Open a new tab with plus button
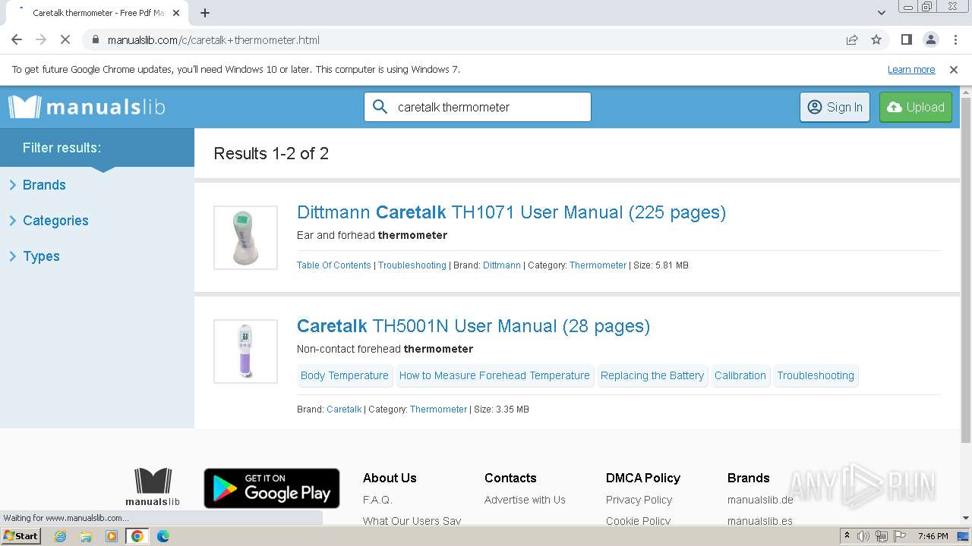972x546 pixels. tap(205, 13)
